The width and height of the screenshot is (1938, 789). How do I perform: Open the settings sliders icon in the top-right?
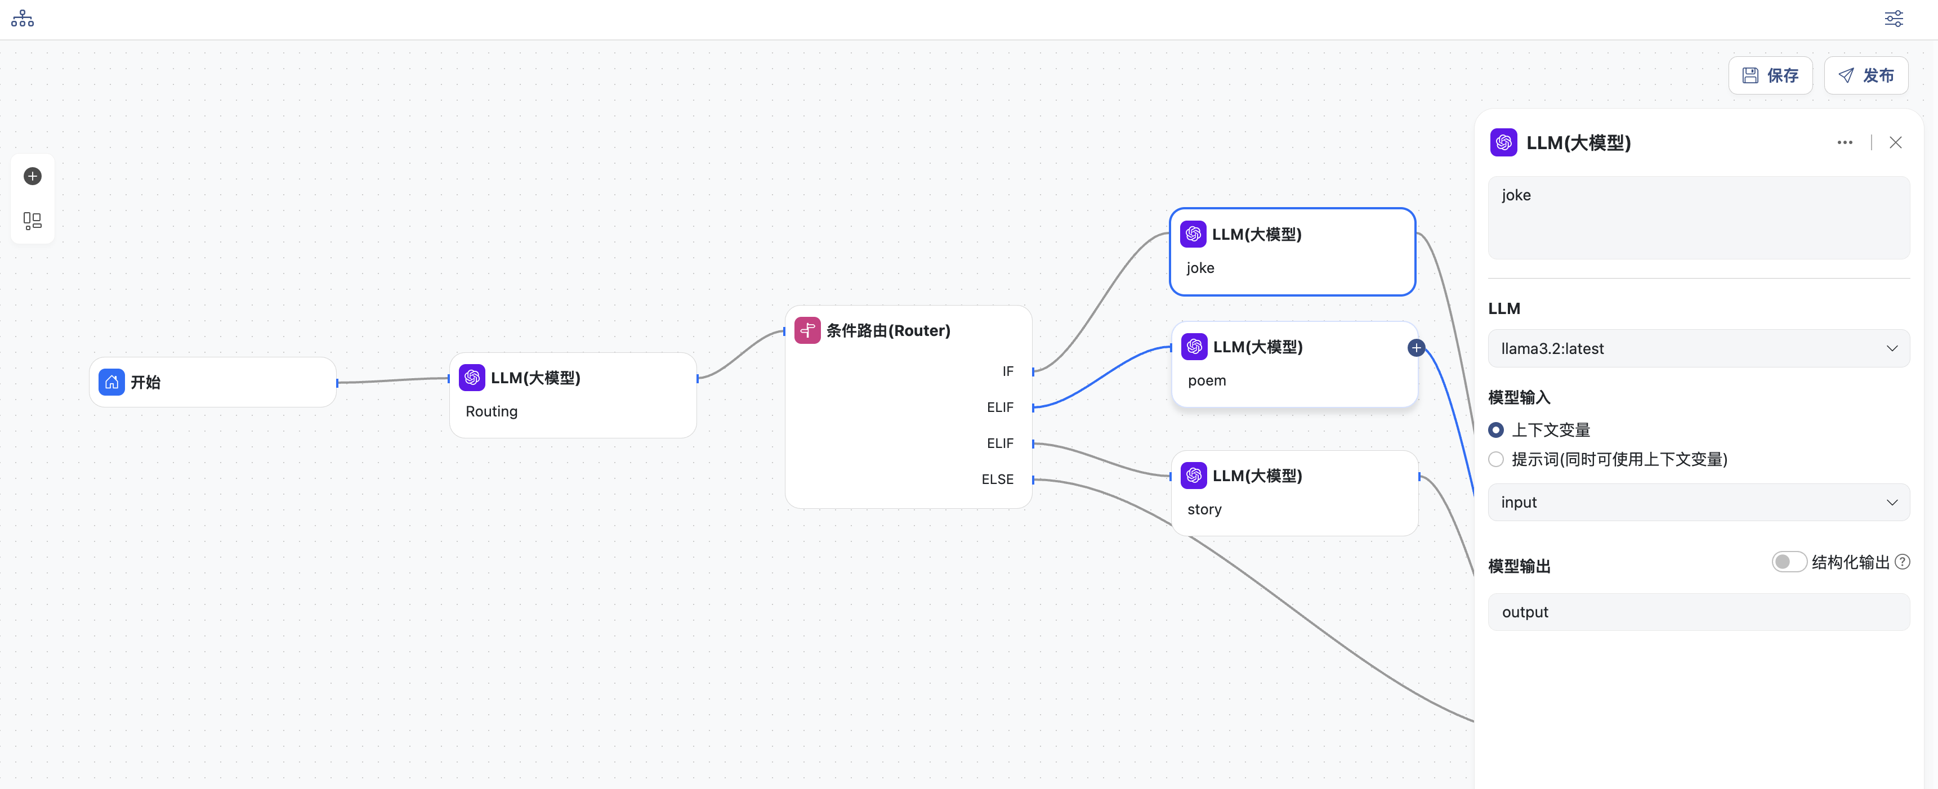point(1893,19)
